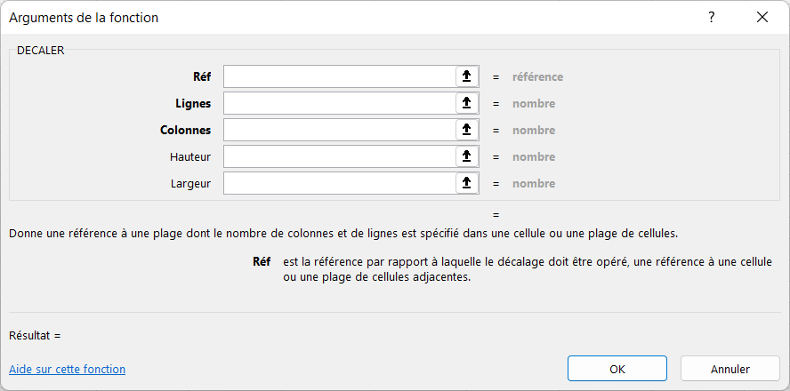Image resolution: width=790 pixels, height=391 pixels.
Task: Close the Arguments de la fonction dialog
Action: click(762, 17)
